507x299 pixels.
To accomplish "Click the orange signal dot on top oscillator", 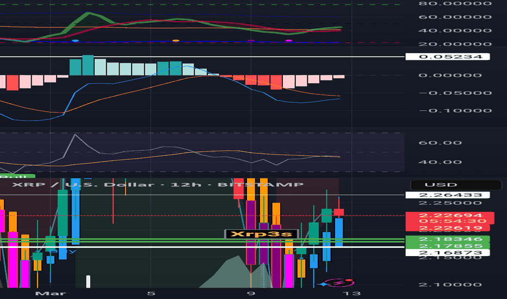I will [x=176, y=41].
